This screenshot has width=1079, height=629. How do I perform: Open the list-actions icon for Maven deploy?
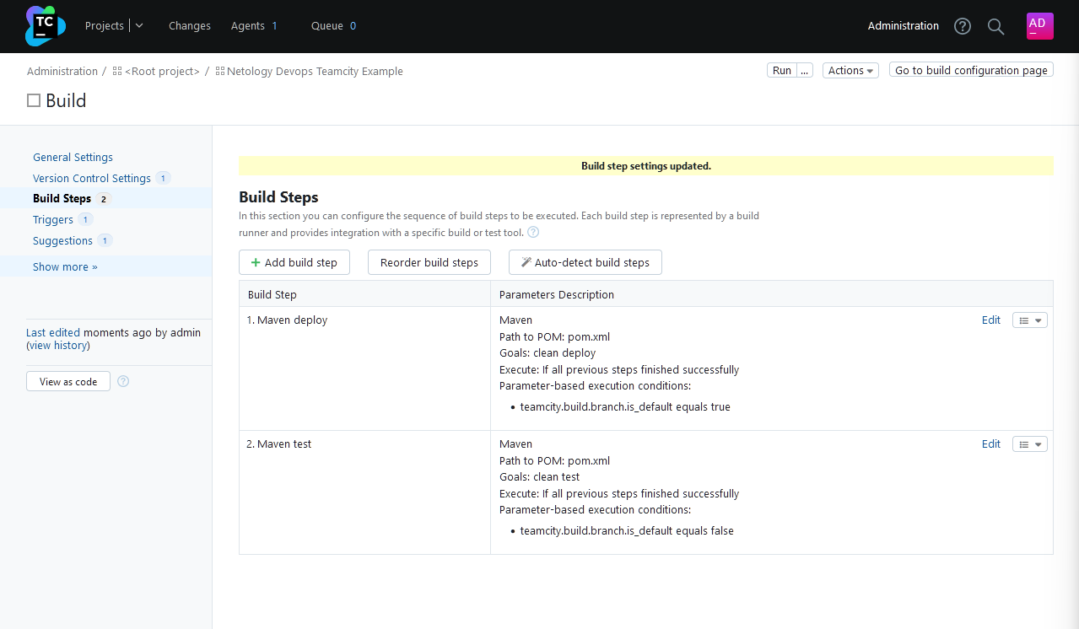click(x=1025, y=320)
